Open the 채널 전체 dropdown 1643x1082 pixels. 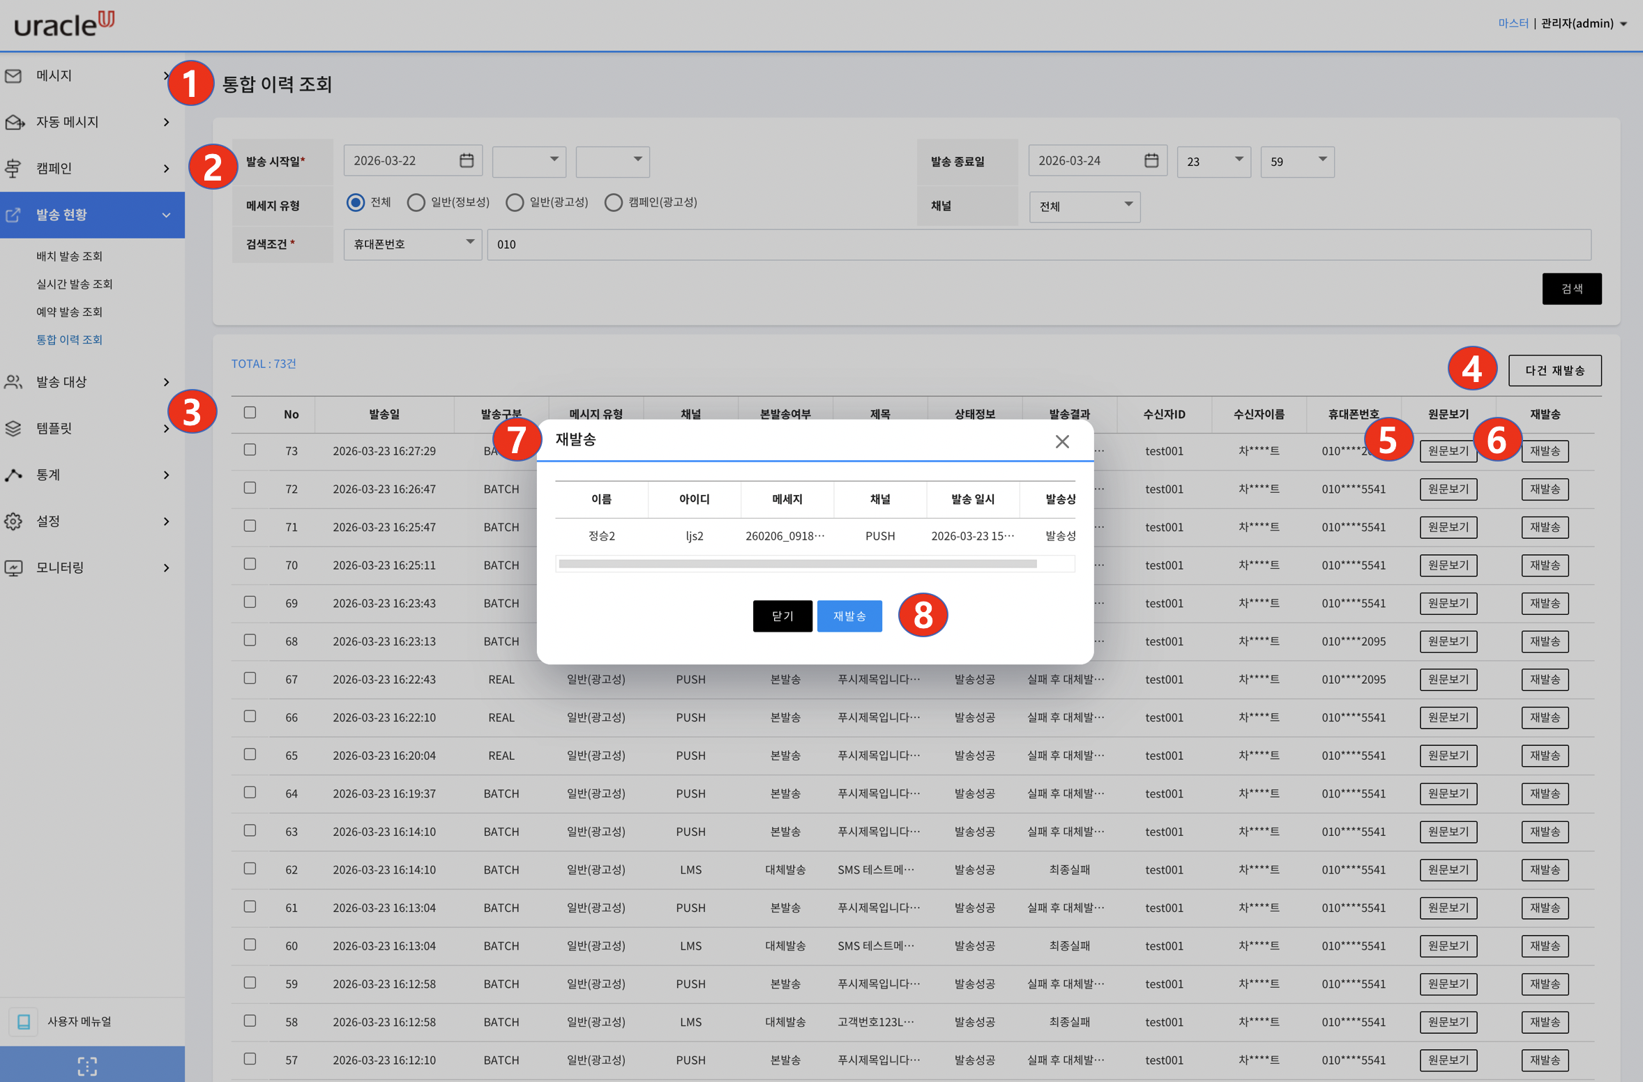coord(1084,206)
